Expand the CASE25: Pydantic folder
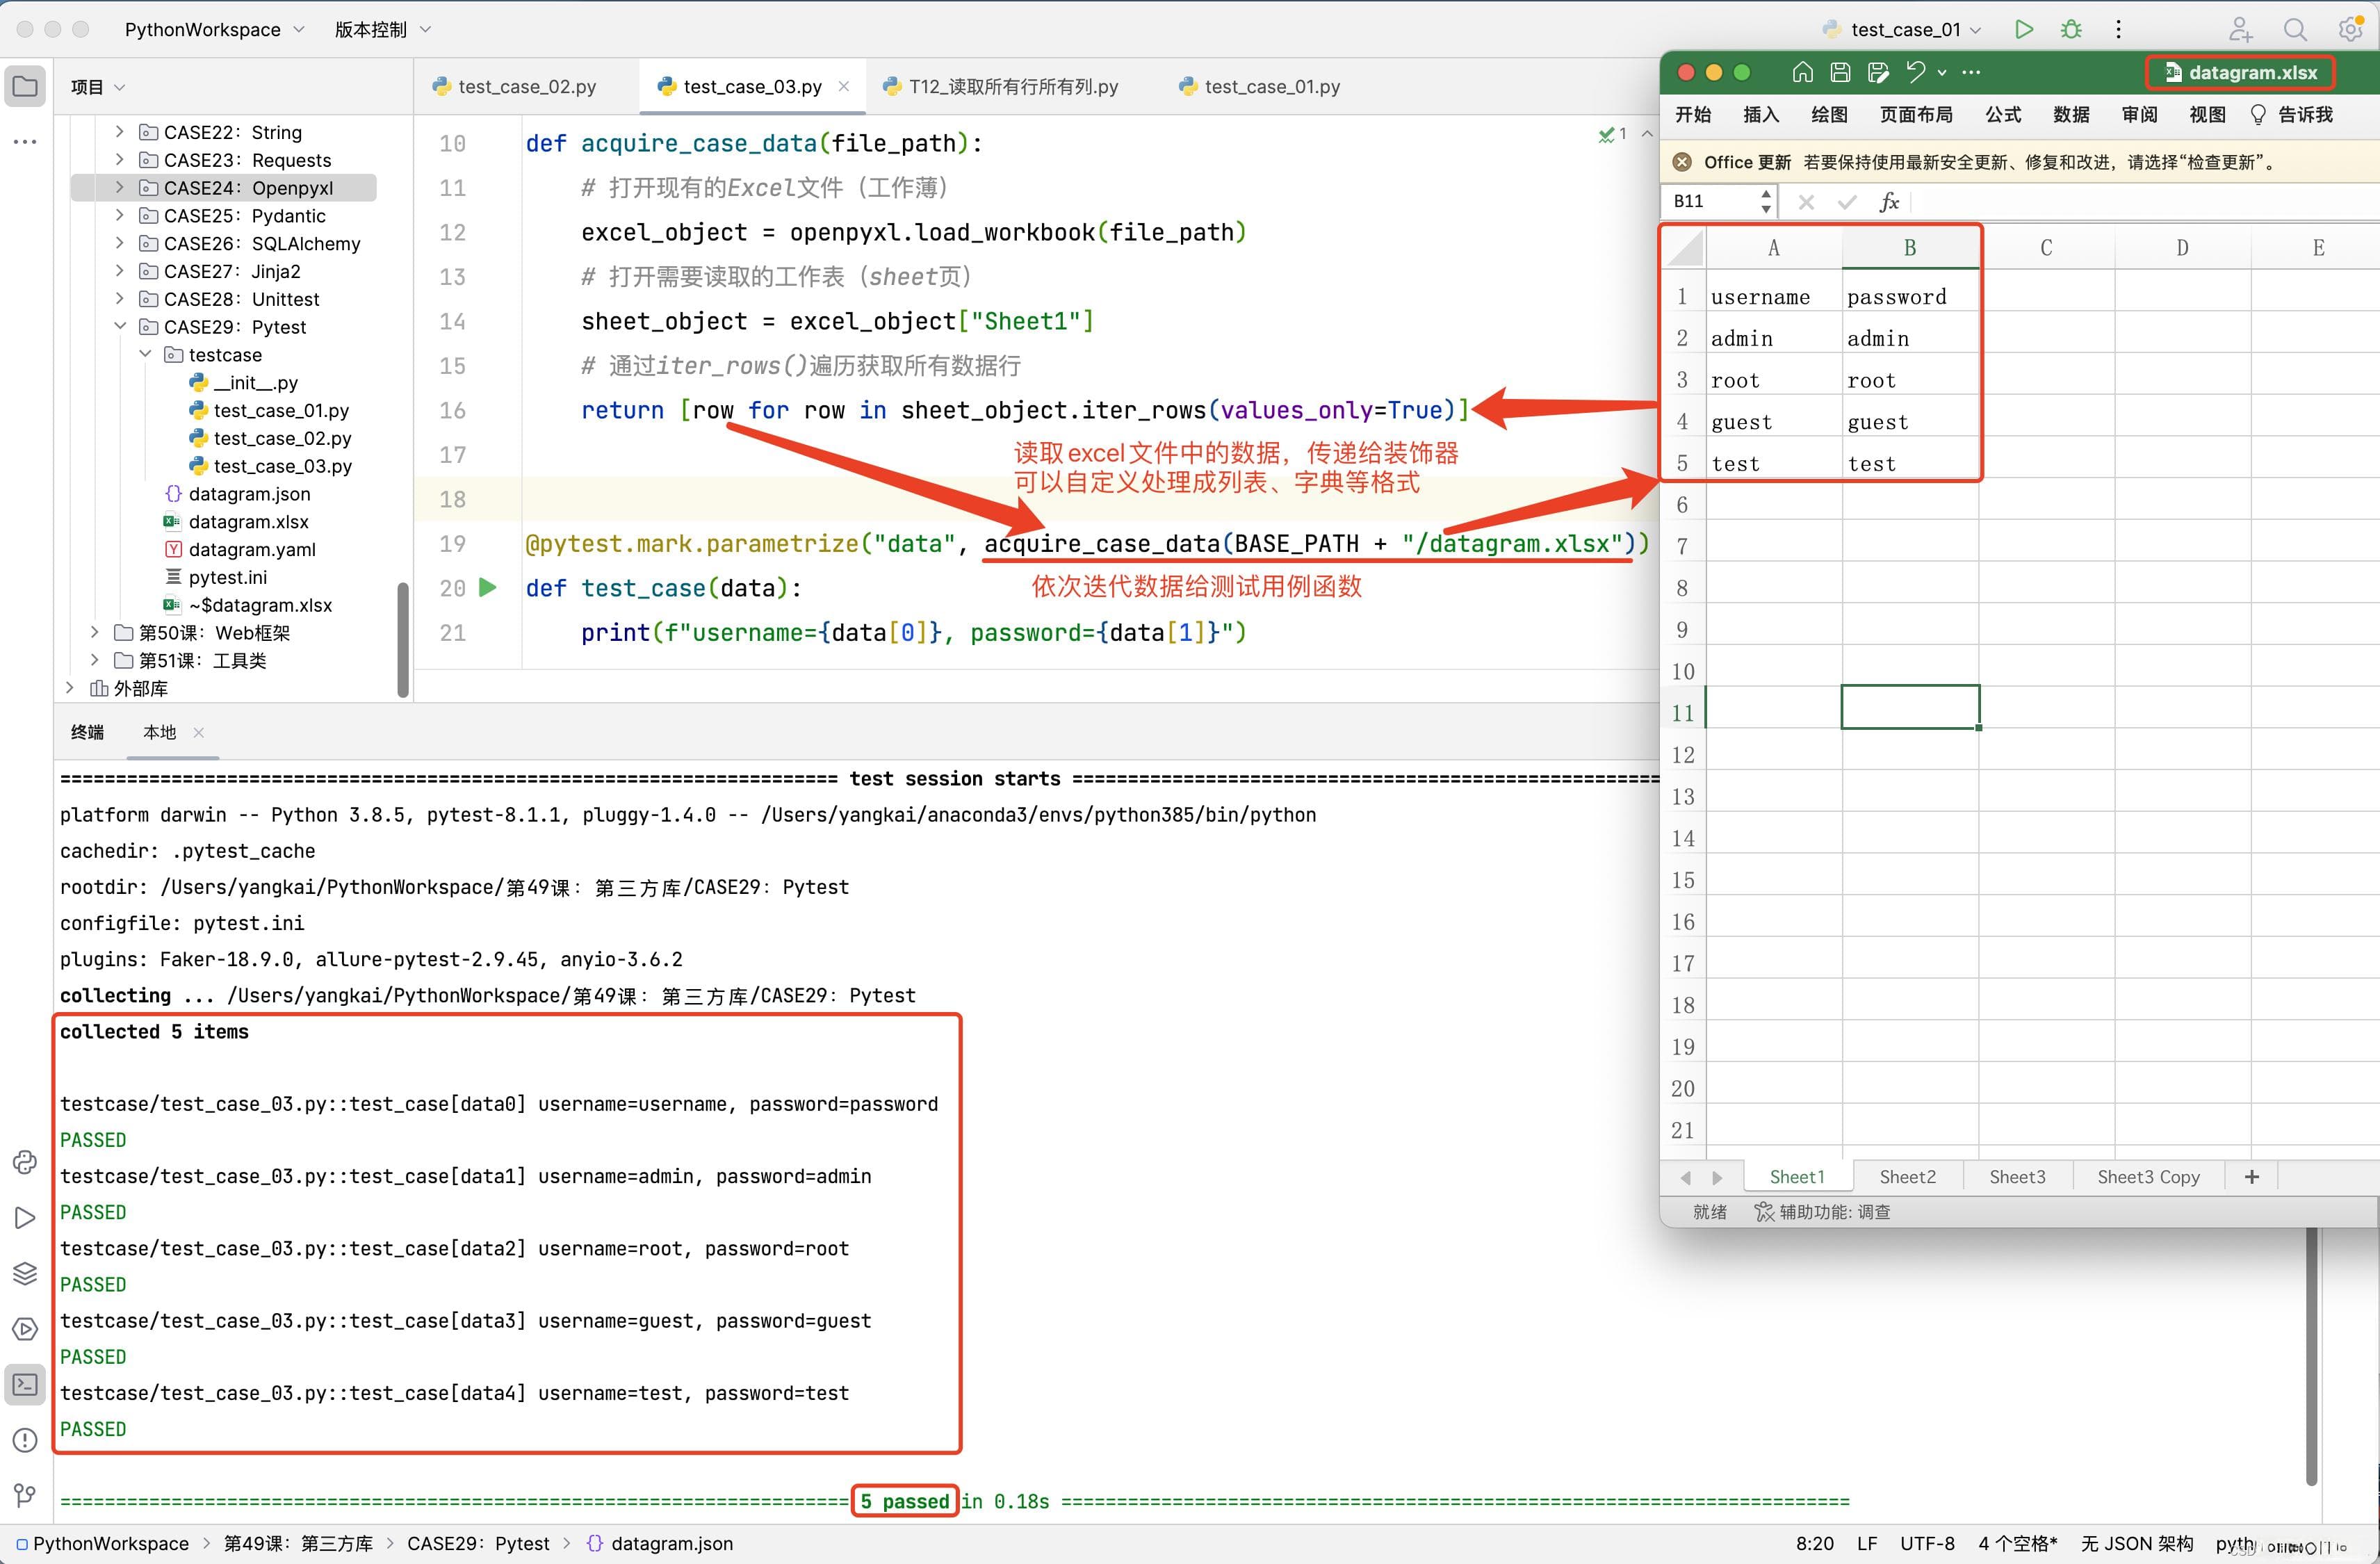This screenshot has height=1564, width=2380. (120, 215)
